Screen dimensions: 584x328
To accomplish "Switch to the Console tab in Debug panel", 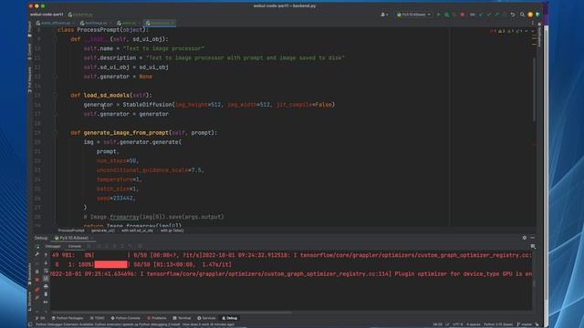I will coord(75,246).
